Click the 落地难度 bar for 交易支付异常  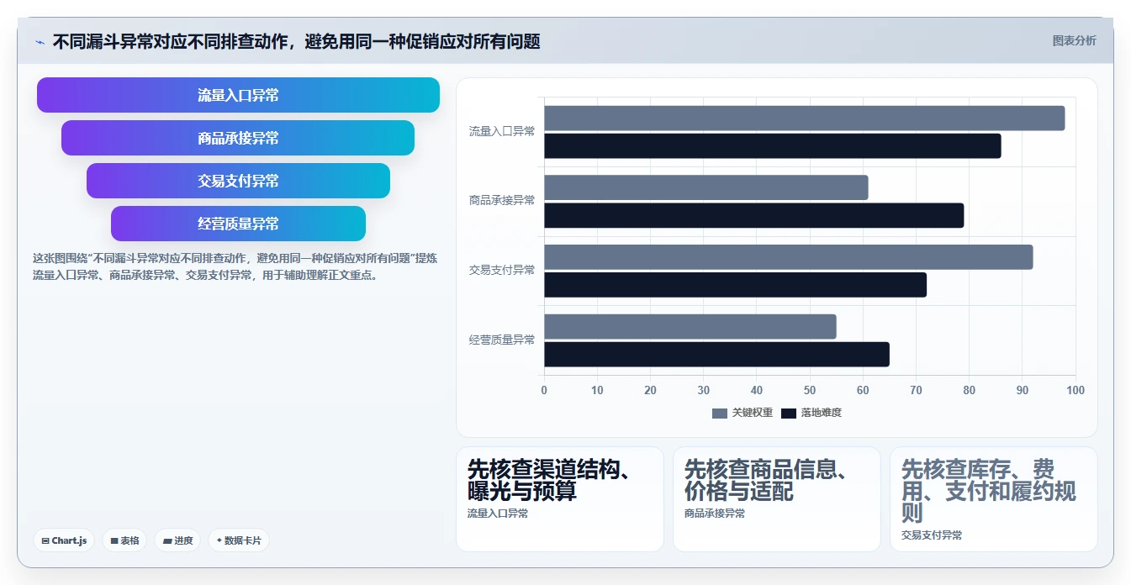[735, 285]
